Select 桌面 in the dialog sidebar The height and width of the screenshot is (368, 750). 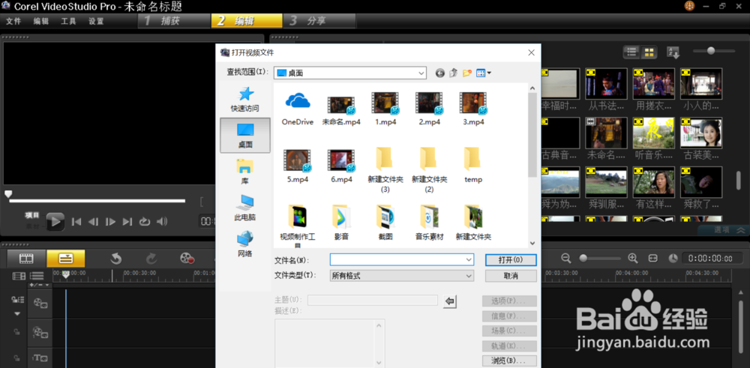pyautogui.click(x=245, y=135)
